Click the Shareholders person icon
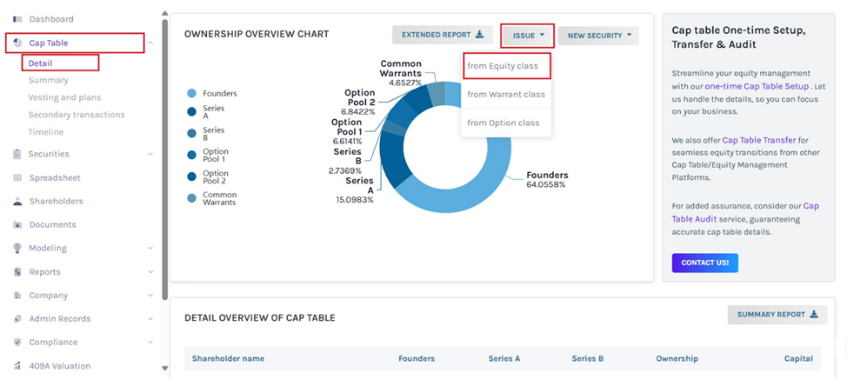 coord(17,202)
